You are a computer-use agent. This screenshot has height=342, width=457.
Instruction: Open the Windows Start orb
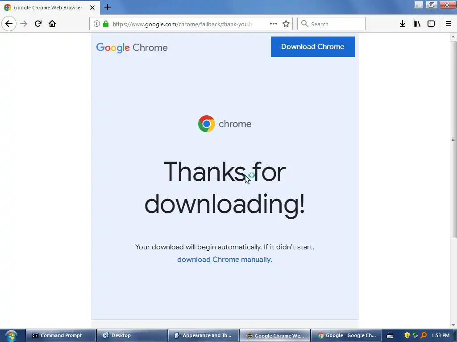pos(11,336)
